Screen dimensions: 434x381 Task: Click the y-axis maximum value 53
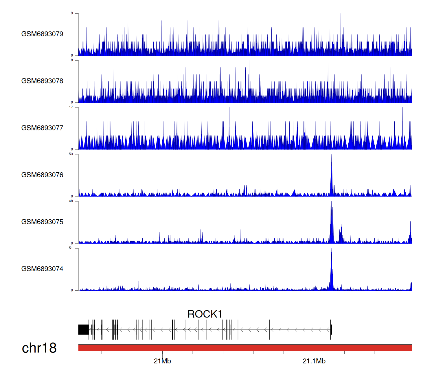pos(71,154)
